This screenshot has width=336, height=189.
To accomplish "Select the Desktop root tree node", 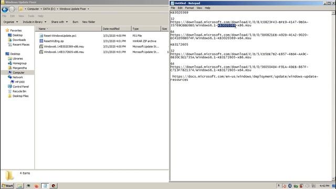I will coord(15,54).
